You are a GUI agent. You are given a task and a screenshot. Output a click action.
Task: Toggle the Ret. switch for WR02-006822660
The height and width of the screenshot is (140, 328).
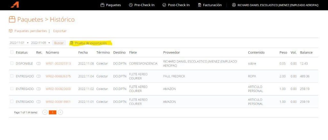(39, 89)
